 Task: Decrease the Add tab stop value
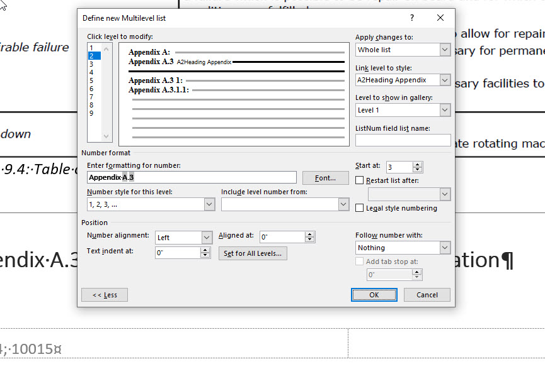(x=416, y=277)
